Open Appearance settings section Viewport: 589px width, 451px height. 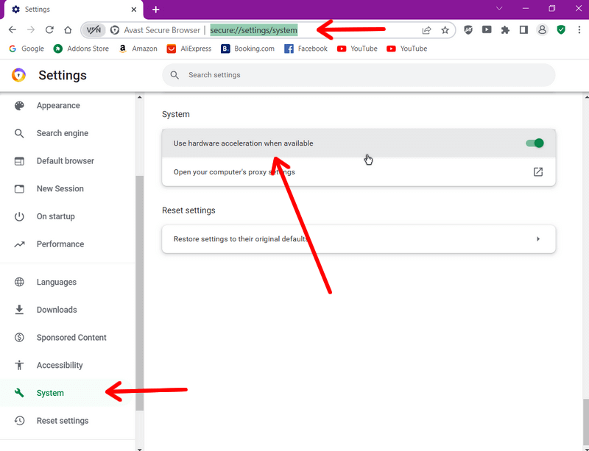pyautogui.click(x=58, y=105)
